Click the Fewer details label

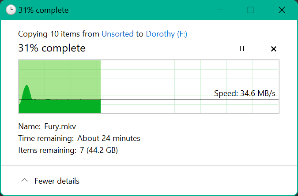[x=57, y=181]
